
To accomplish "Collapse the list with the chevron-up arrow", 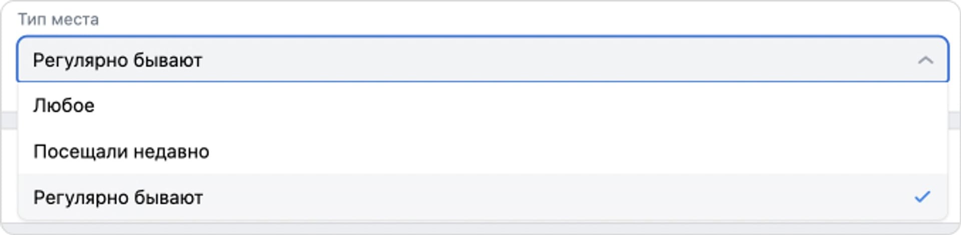I will [x=925, y=60].
